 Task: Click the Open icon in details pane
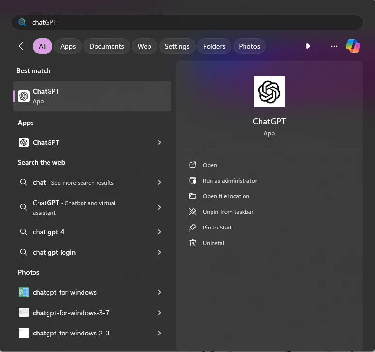point(193,165)
